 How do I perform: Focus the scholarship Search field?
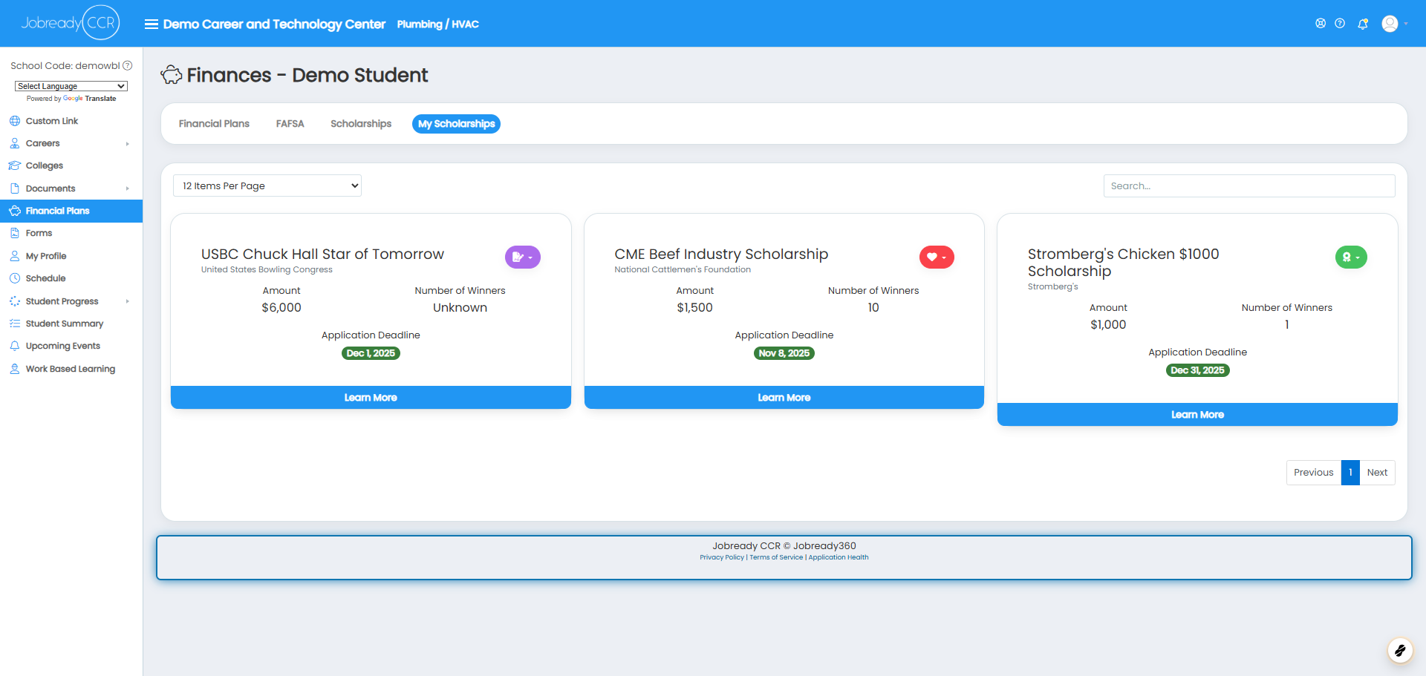point(1249,186)
